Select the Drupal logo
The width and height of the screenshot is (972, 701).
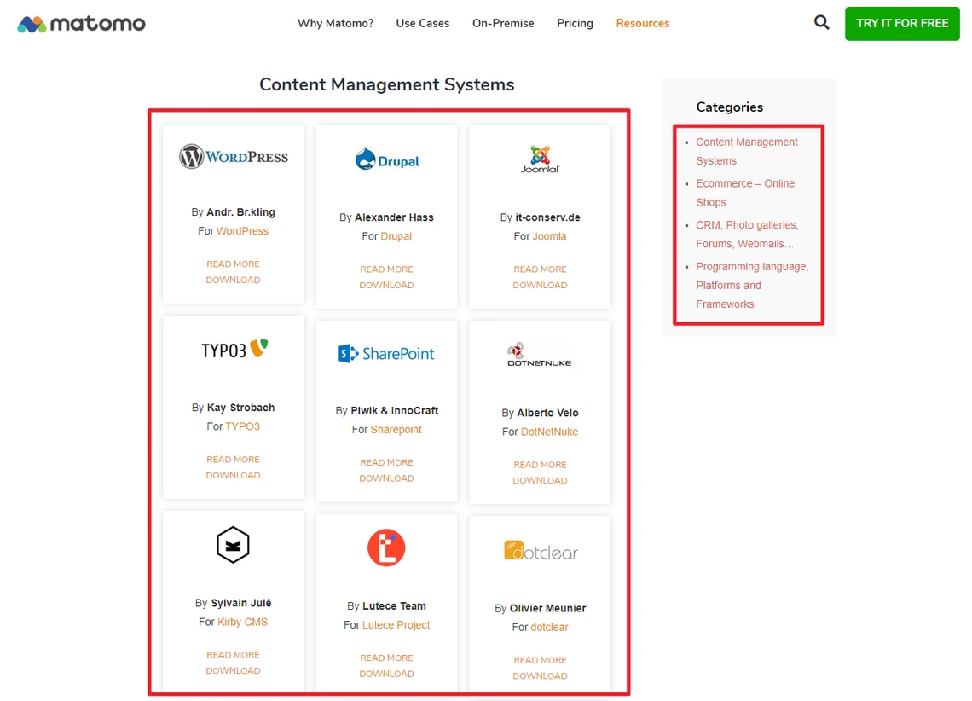pyautogui.click(x=386, y=159)
